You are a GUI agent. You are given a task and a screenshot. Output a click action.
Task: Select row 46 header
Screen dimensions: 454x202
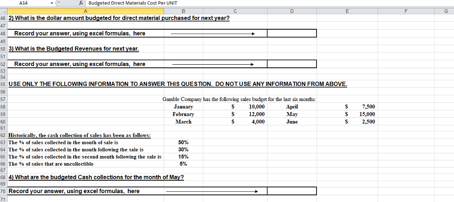4,18
